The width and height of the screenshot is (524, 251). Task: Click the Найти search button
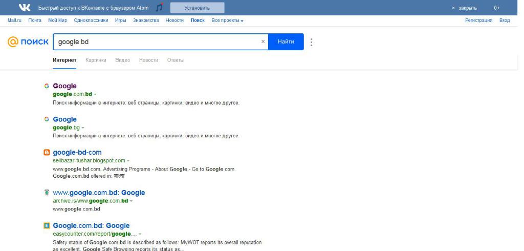point(286,41)
